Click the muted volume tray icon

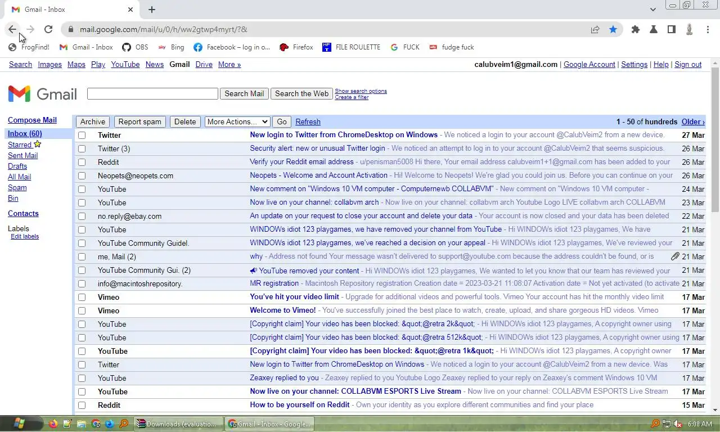[678, 424]
